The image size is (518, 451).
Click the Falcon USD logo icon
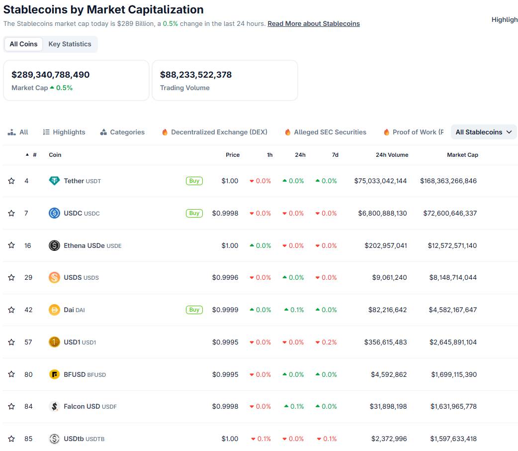click(54, 406)
